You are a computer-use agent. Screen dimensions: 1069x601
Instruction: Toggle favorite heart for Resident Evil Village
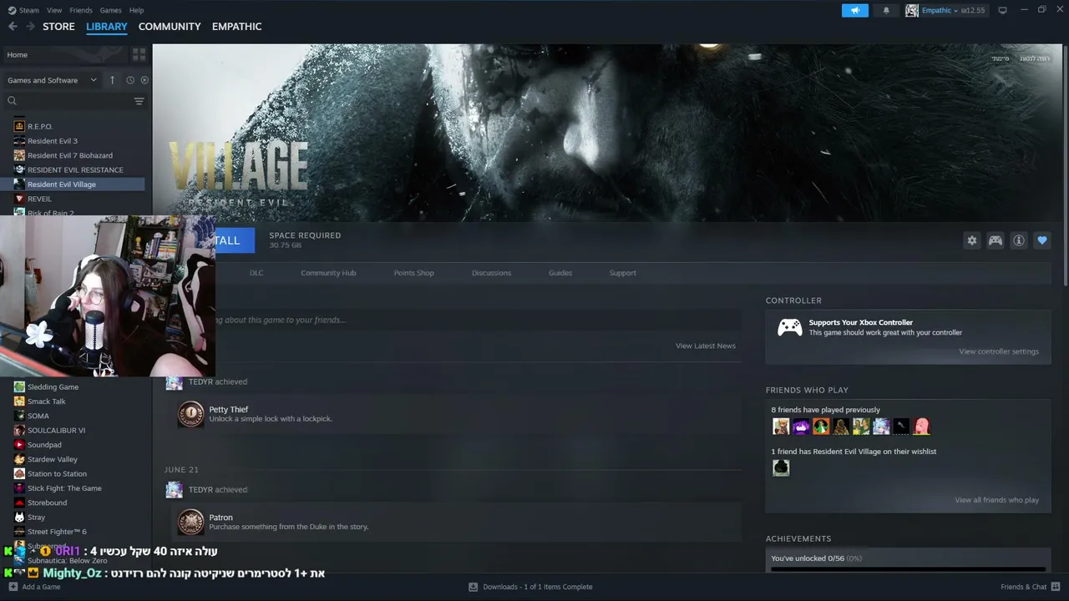[x=1042, y=240]
